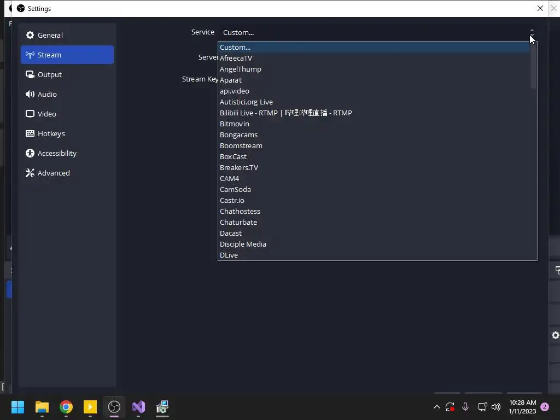560x420 pixels.
Task: Collapse the Service combo box arrow
Action: (x=532, y=32)
